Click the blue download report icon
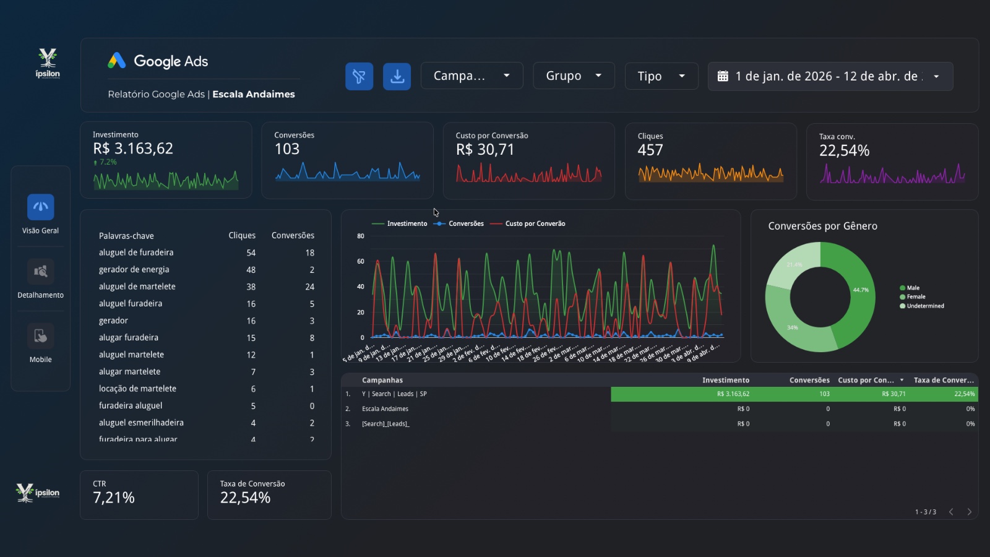The height and width of the screenshot is (557, 990). tap(397, 77)
